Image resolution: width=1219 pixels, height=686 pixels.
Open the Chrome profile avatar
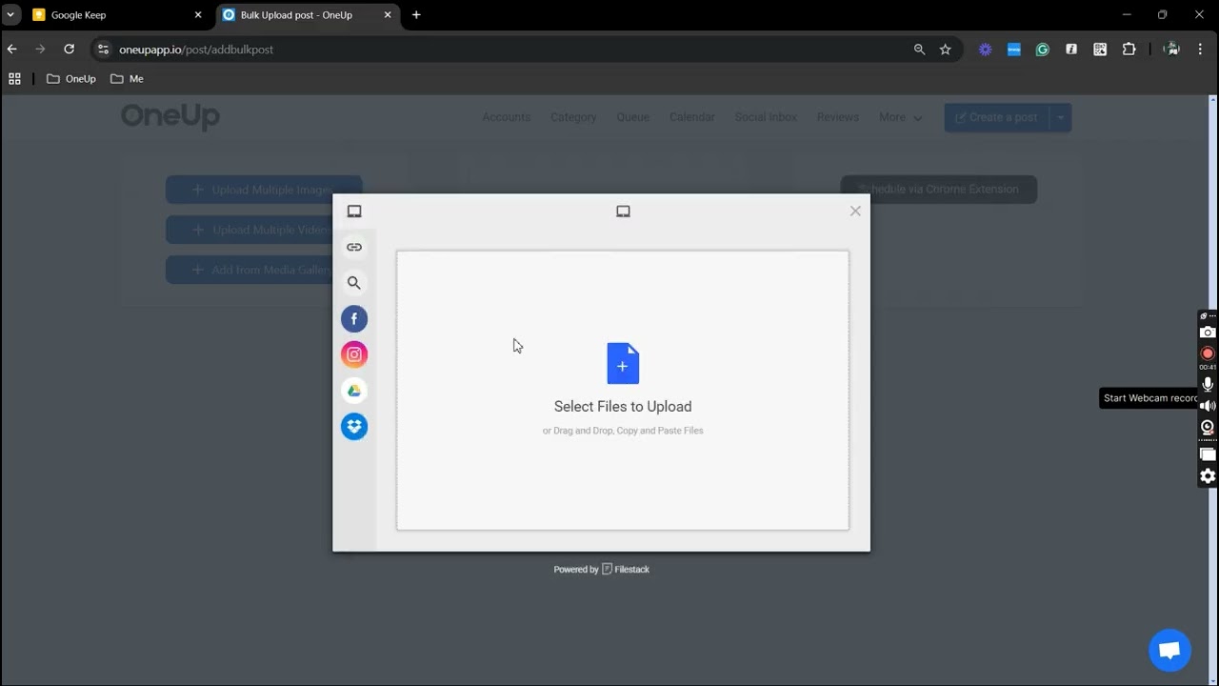(x=1172, y=50)
